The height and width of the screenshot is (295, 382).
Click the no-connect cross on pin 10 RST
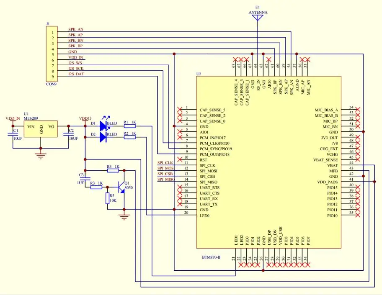click(180, 160)
